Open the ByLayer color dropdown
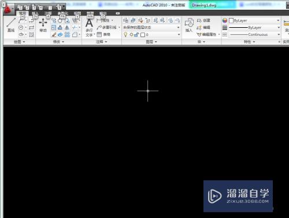The width and height of the screenshot is (289, 218). (x=278, y=20)
